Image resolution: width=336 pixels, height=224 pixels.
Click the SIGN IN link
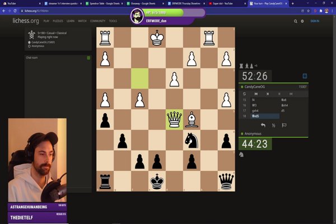pyautogui.click(x=315, y=21)
